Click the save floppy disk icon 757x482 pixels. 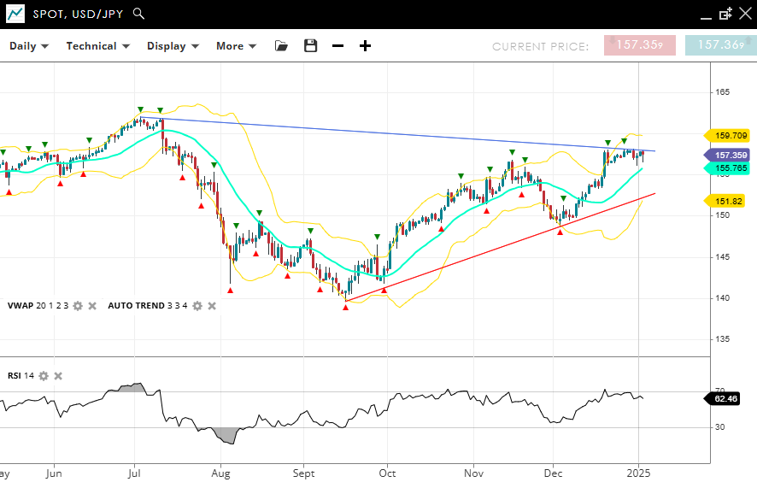[x=310, y=46]
